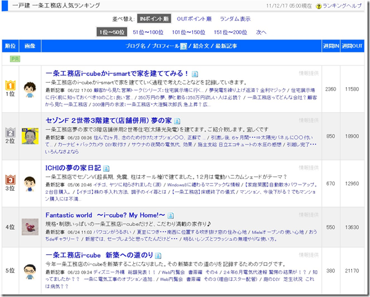The height and width of the screenshot is (297, 370).
Task: Open blog ICHIの夢の家日記
Action: [73, 168]
